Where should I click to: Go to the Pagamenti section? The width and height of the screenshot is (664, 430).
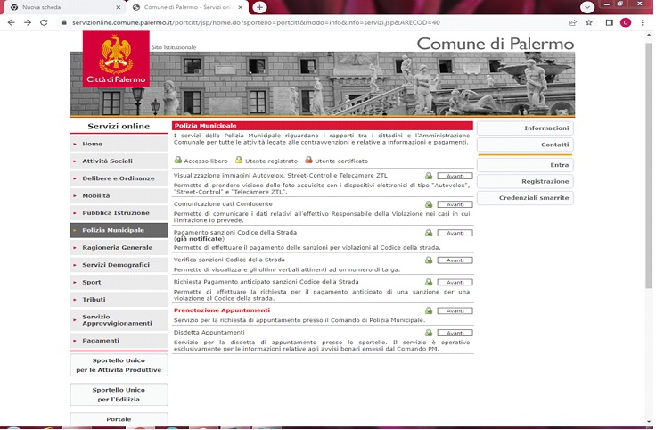119,341
